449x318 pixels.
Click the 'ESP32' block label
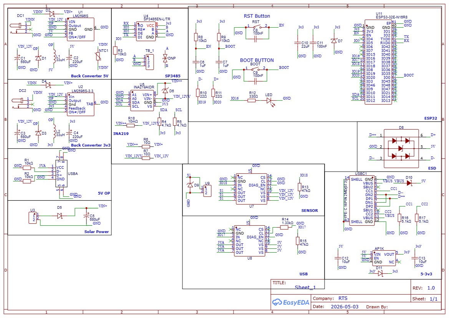[431, 118]
